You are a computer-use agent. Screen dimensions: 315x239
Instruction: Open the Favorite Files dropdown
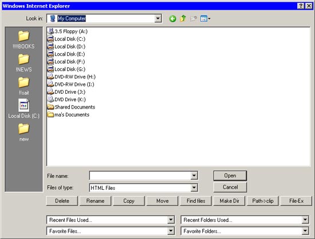click(x=171, y=231)
